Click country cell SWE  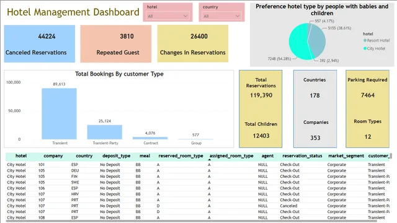point(75,182)
